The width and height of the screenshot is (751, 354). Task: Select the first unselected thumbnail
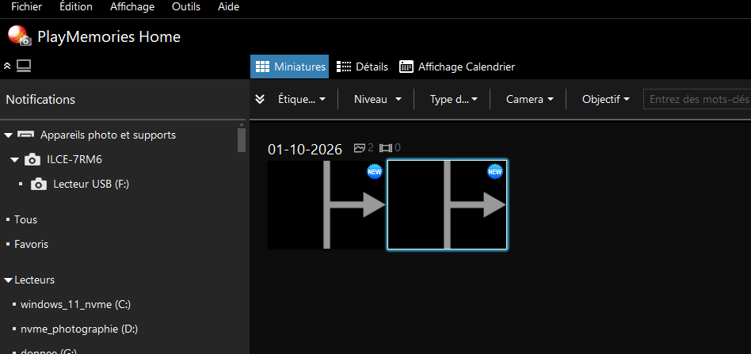click(x=327, y=205)
